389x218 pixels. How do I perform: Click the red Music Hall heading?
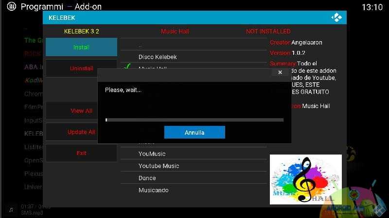click(175, 31)
